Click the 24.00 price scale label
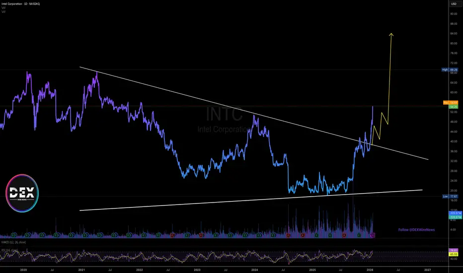The image size is (463, 273). (454, 181)
